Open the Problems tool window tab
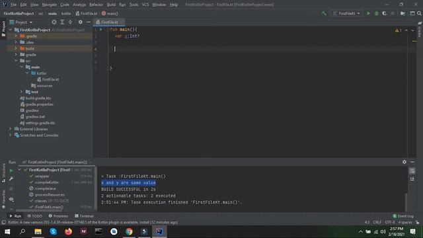The image size is (423, 238). 58,216
